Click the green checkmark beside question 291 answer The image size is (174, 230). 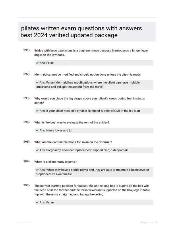37,63
